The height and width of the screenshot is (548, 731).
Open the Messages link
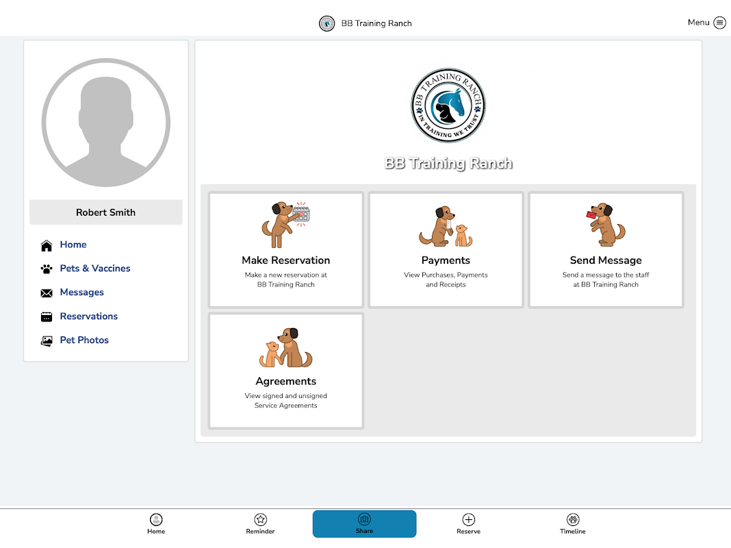[82, 292]
